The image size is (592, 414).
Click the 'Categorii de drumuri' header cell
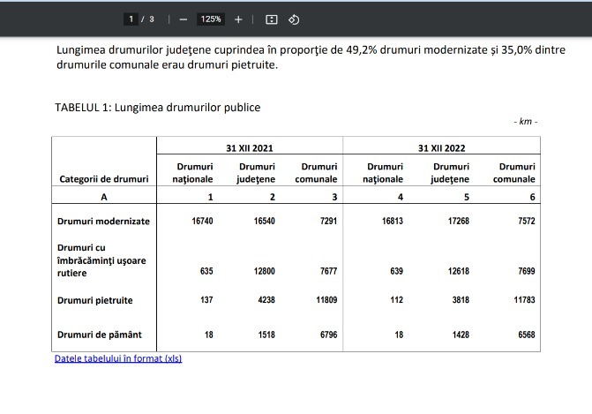pyautogui.click(x=104, y=179)
